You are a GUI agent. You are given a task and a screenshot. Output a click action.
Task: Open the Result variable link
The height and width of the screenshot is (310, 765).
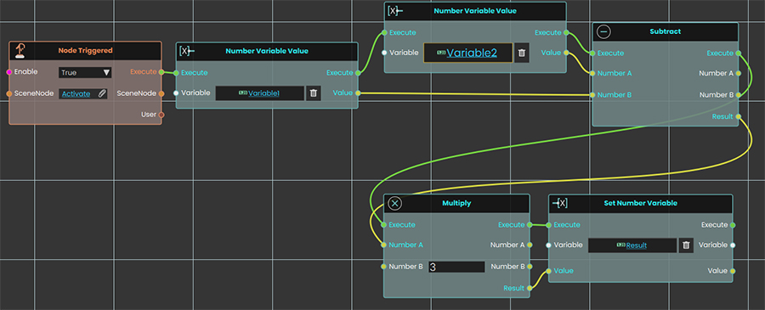(x=636, y=245)
